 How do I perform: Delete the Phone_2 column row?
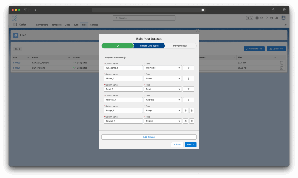pos(188,79)
